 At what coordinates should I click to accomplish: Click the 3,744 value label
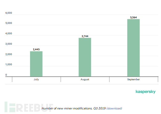click(85, 36)
